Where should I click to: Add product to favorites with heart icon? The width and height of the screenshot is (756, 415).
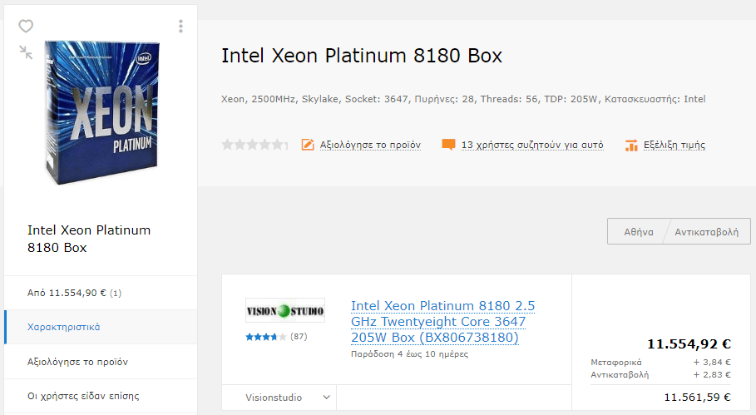point(26,26)
